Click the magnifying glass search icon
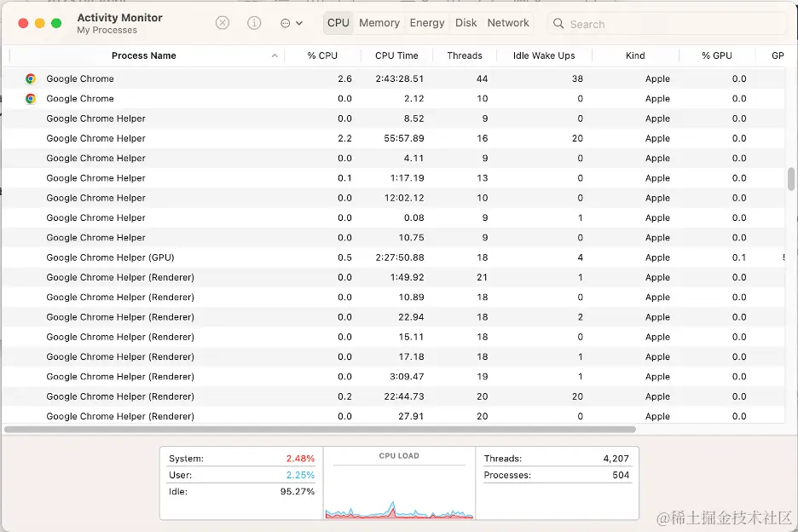 pyautogui.click(x=558, y=23)
